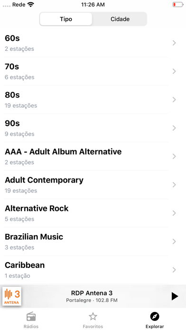186x330 pixels.
Task: Open RDP Antena 3 now-playing title
Action: coord(92,293)
